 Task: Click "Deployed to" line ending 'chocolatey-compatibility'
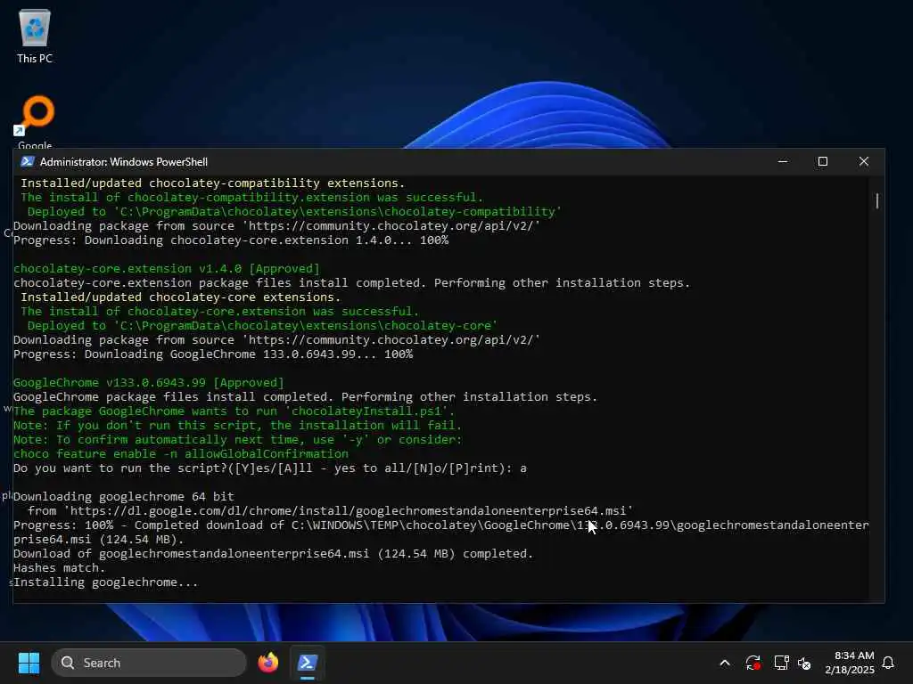pyautogui.click(x=294, y=212)
